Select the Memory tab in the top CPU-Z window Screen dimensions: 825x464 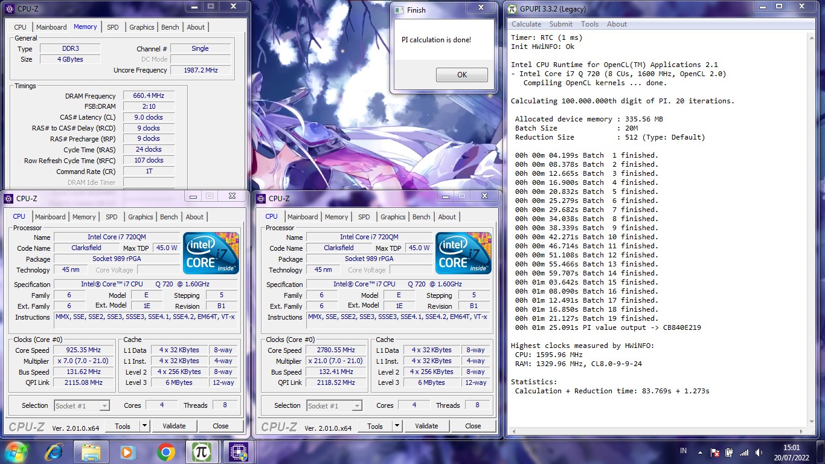click(85, 27)
